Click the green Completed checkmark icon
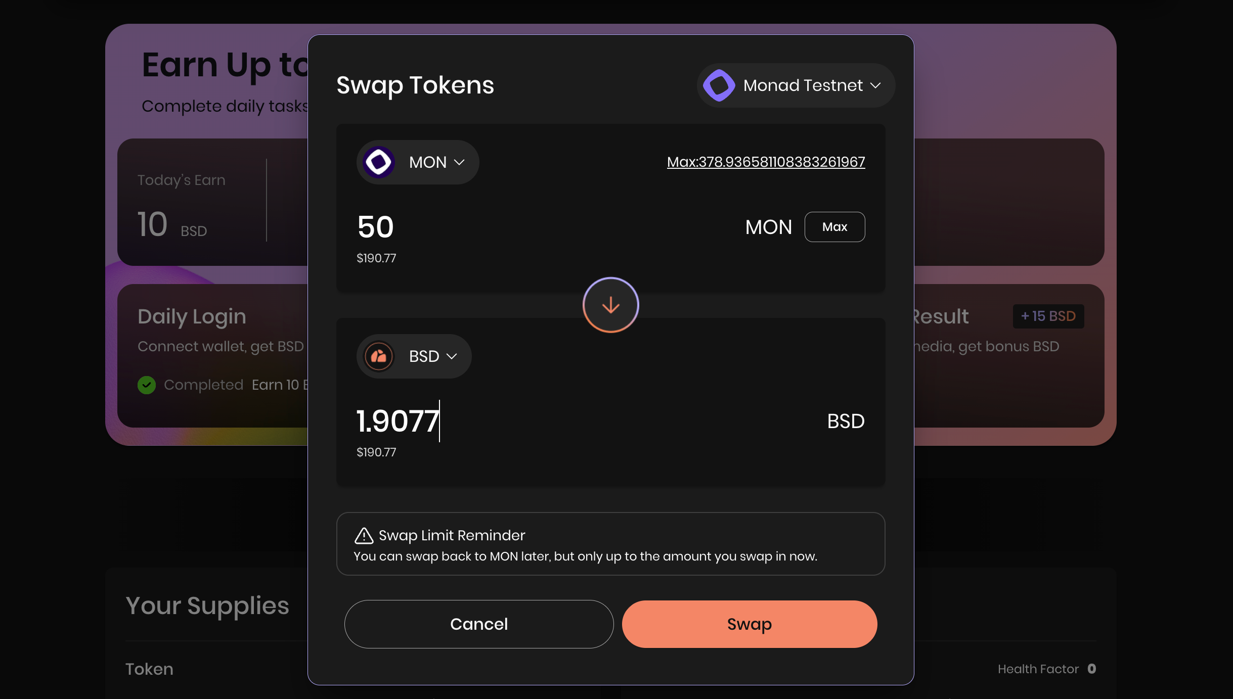The image size is (1233, 699). coord(147,385)
